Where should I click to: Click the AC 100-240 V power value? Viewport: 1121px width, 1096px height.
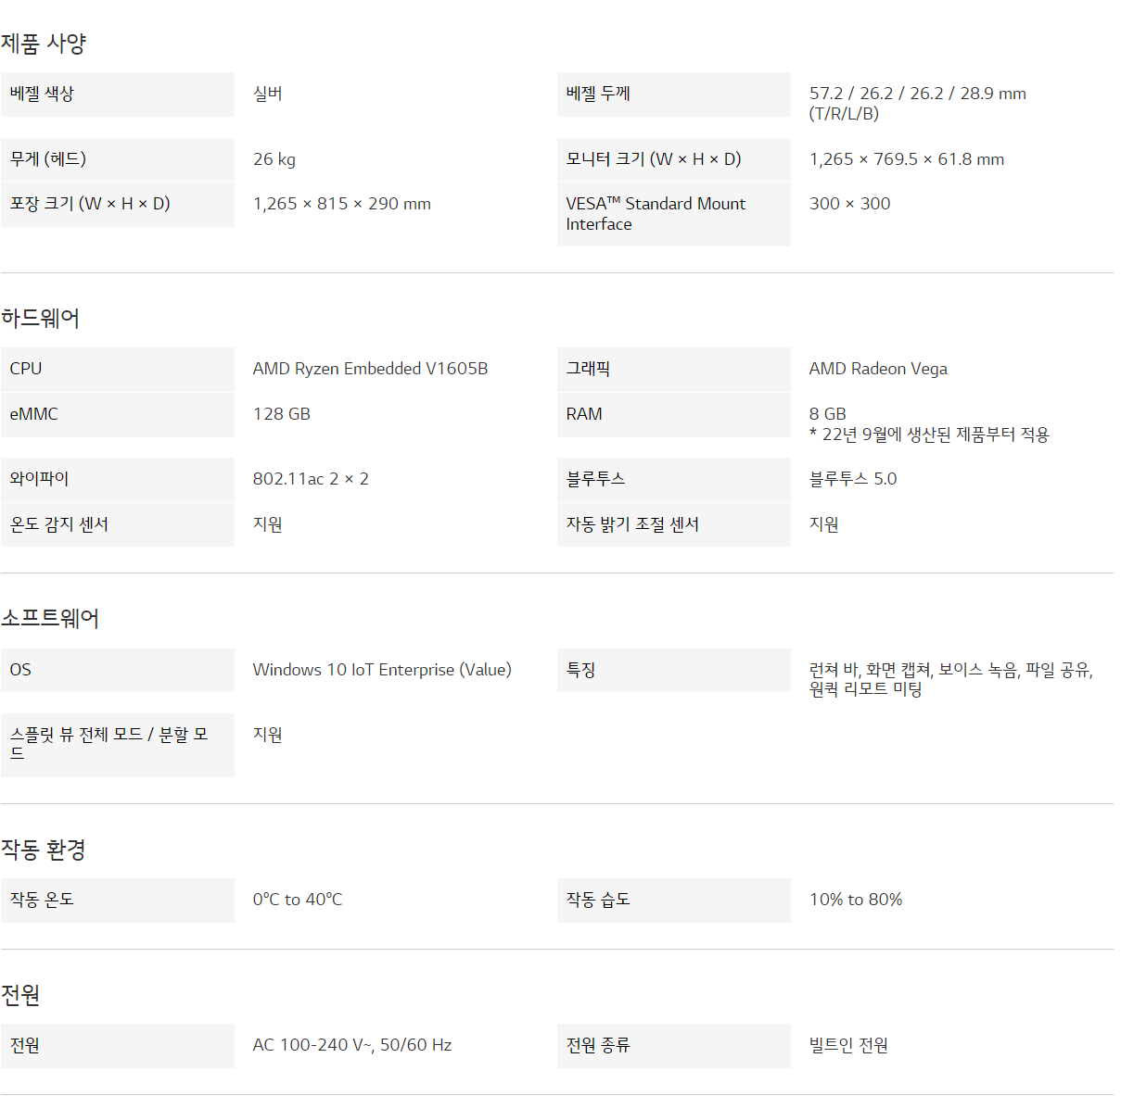tap(352, 1045)
